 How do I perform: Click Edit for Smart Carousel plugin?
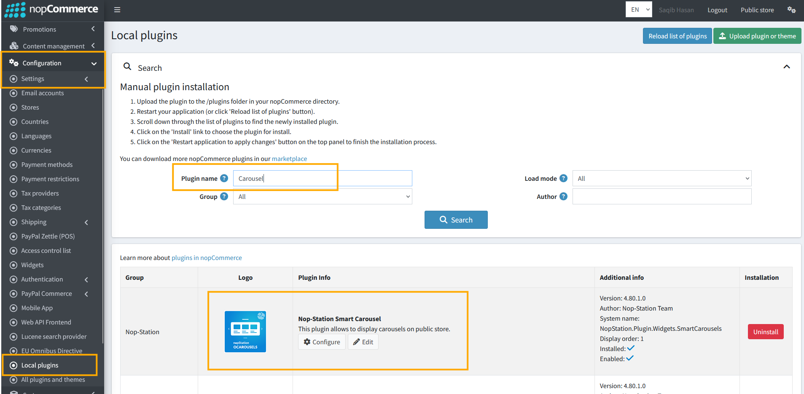(363, 342)
